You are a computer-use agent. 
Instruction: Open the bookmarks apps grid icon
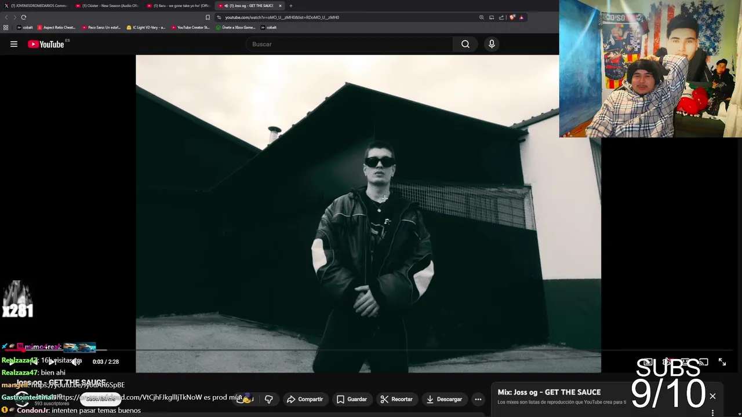pos(6,27)
